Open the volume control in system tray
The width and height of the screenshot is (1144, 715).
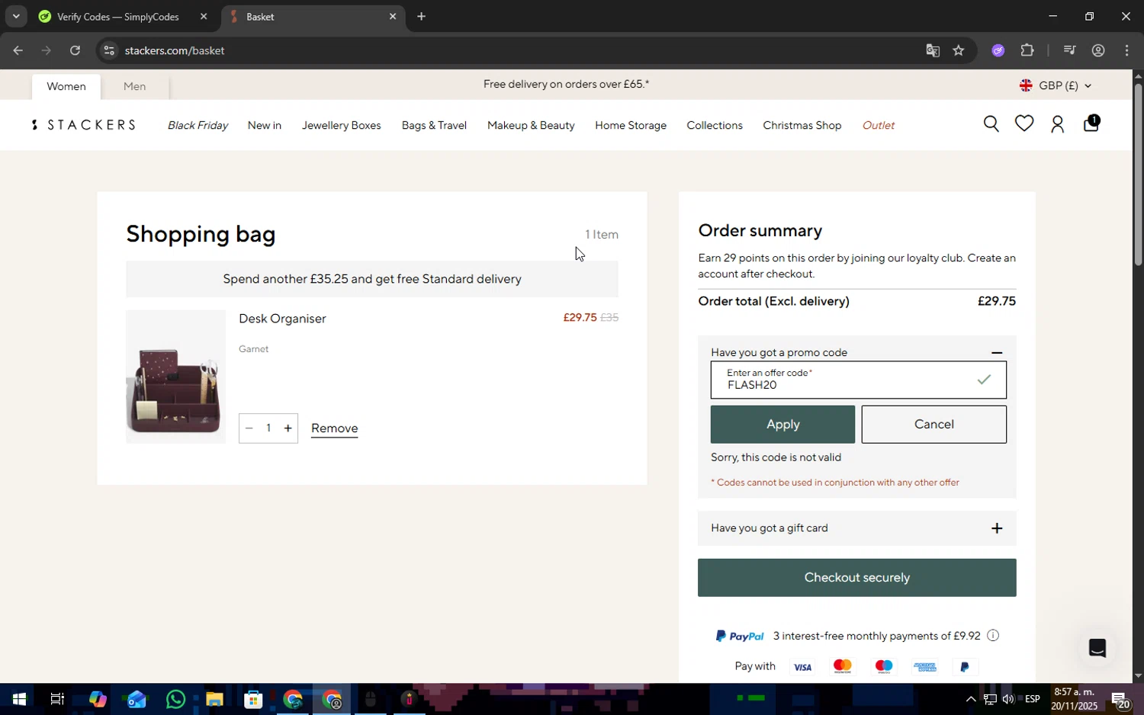tap(1008, 699)
